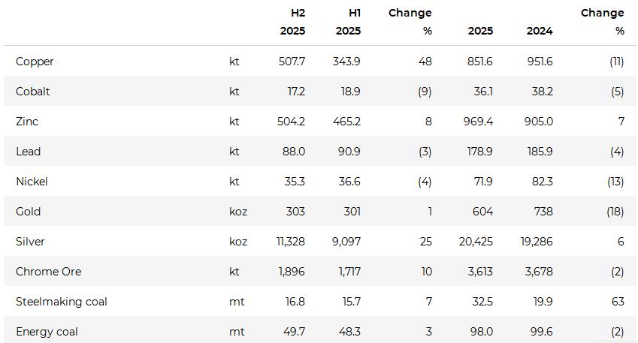Click the Nickel row label

pyautogui.click(x=32, y=182)
